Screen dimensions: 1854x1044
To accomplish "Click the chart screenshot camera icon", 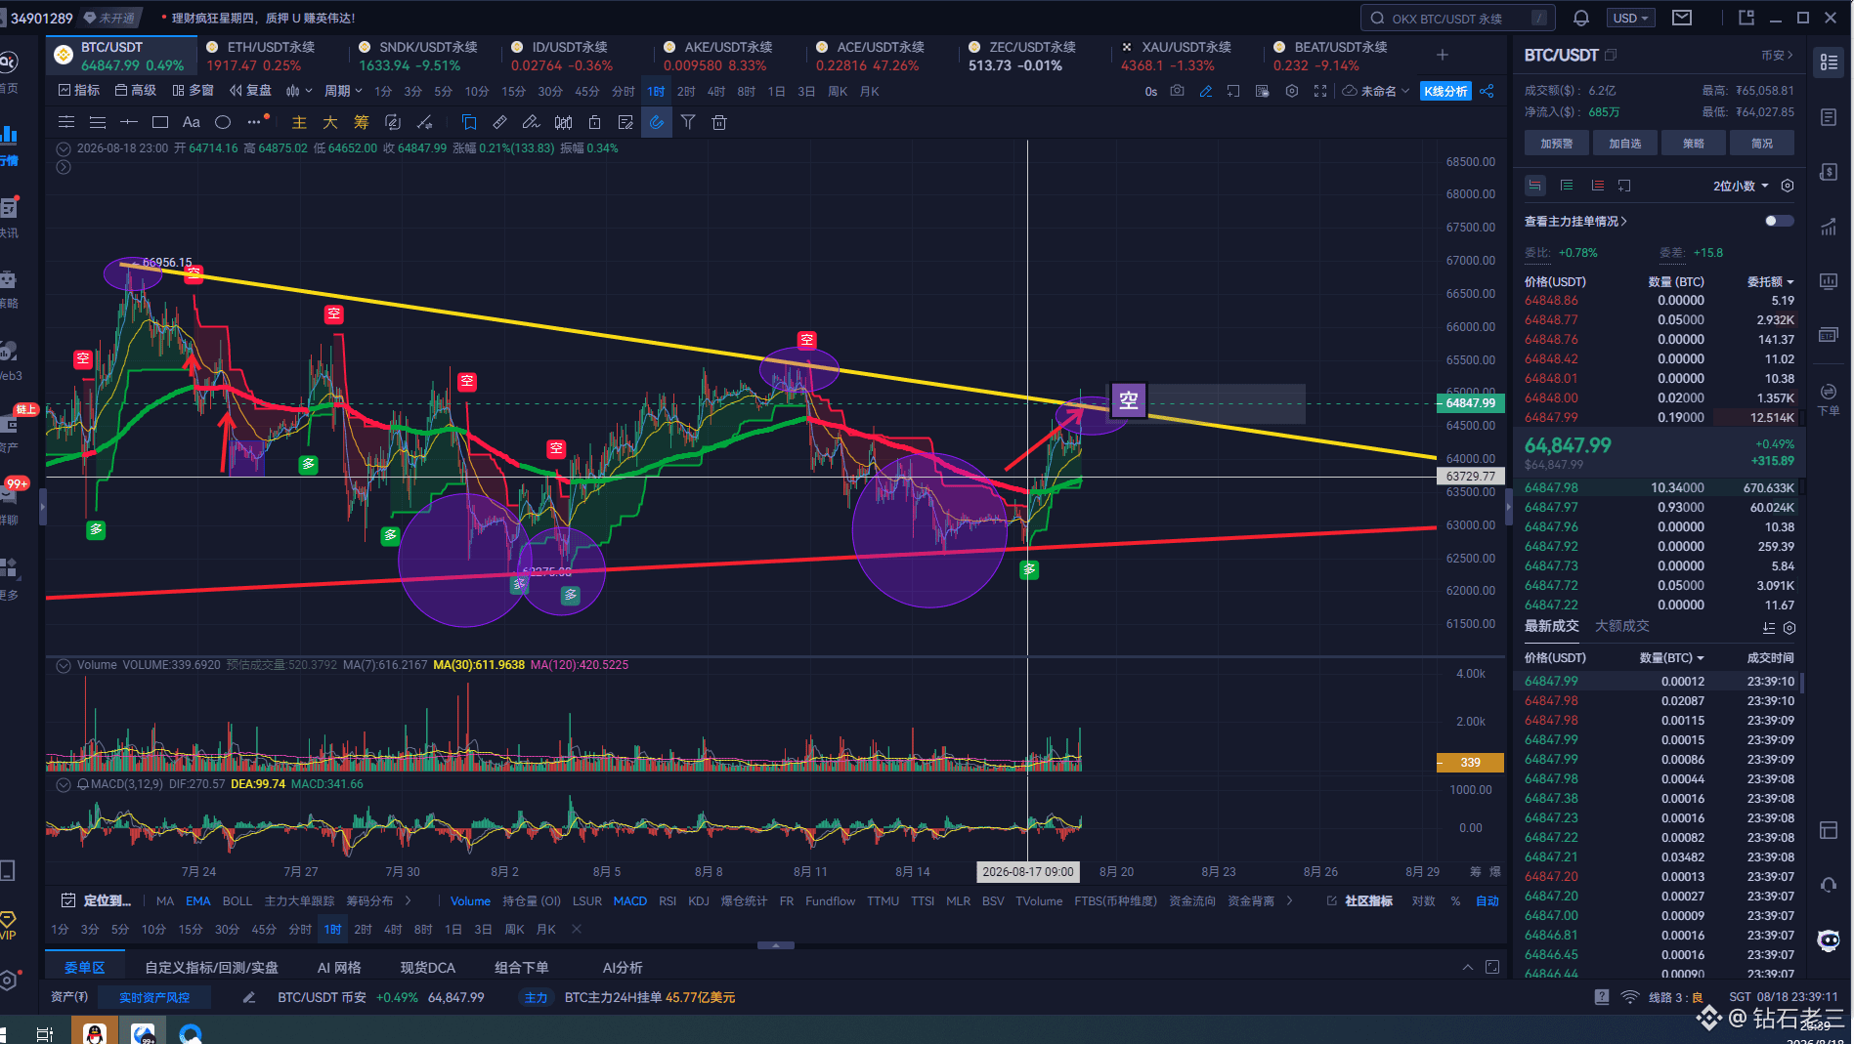I will click(x=1178, y=91).
